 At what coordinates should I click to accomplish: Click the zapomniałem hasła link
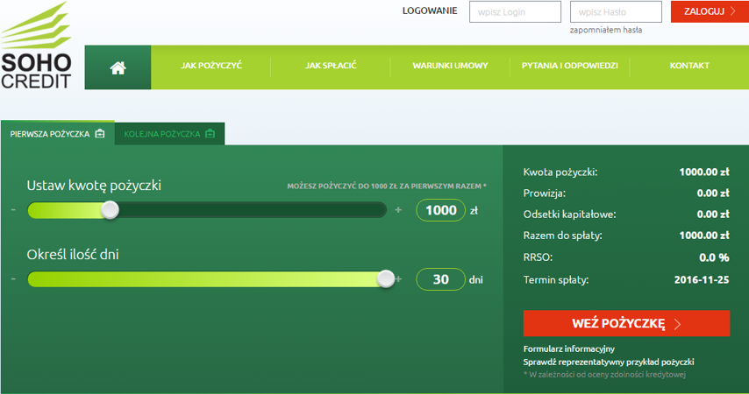coord(606,30)
